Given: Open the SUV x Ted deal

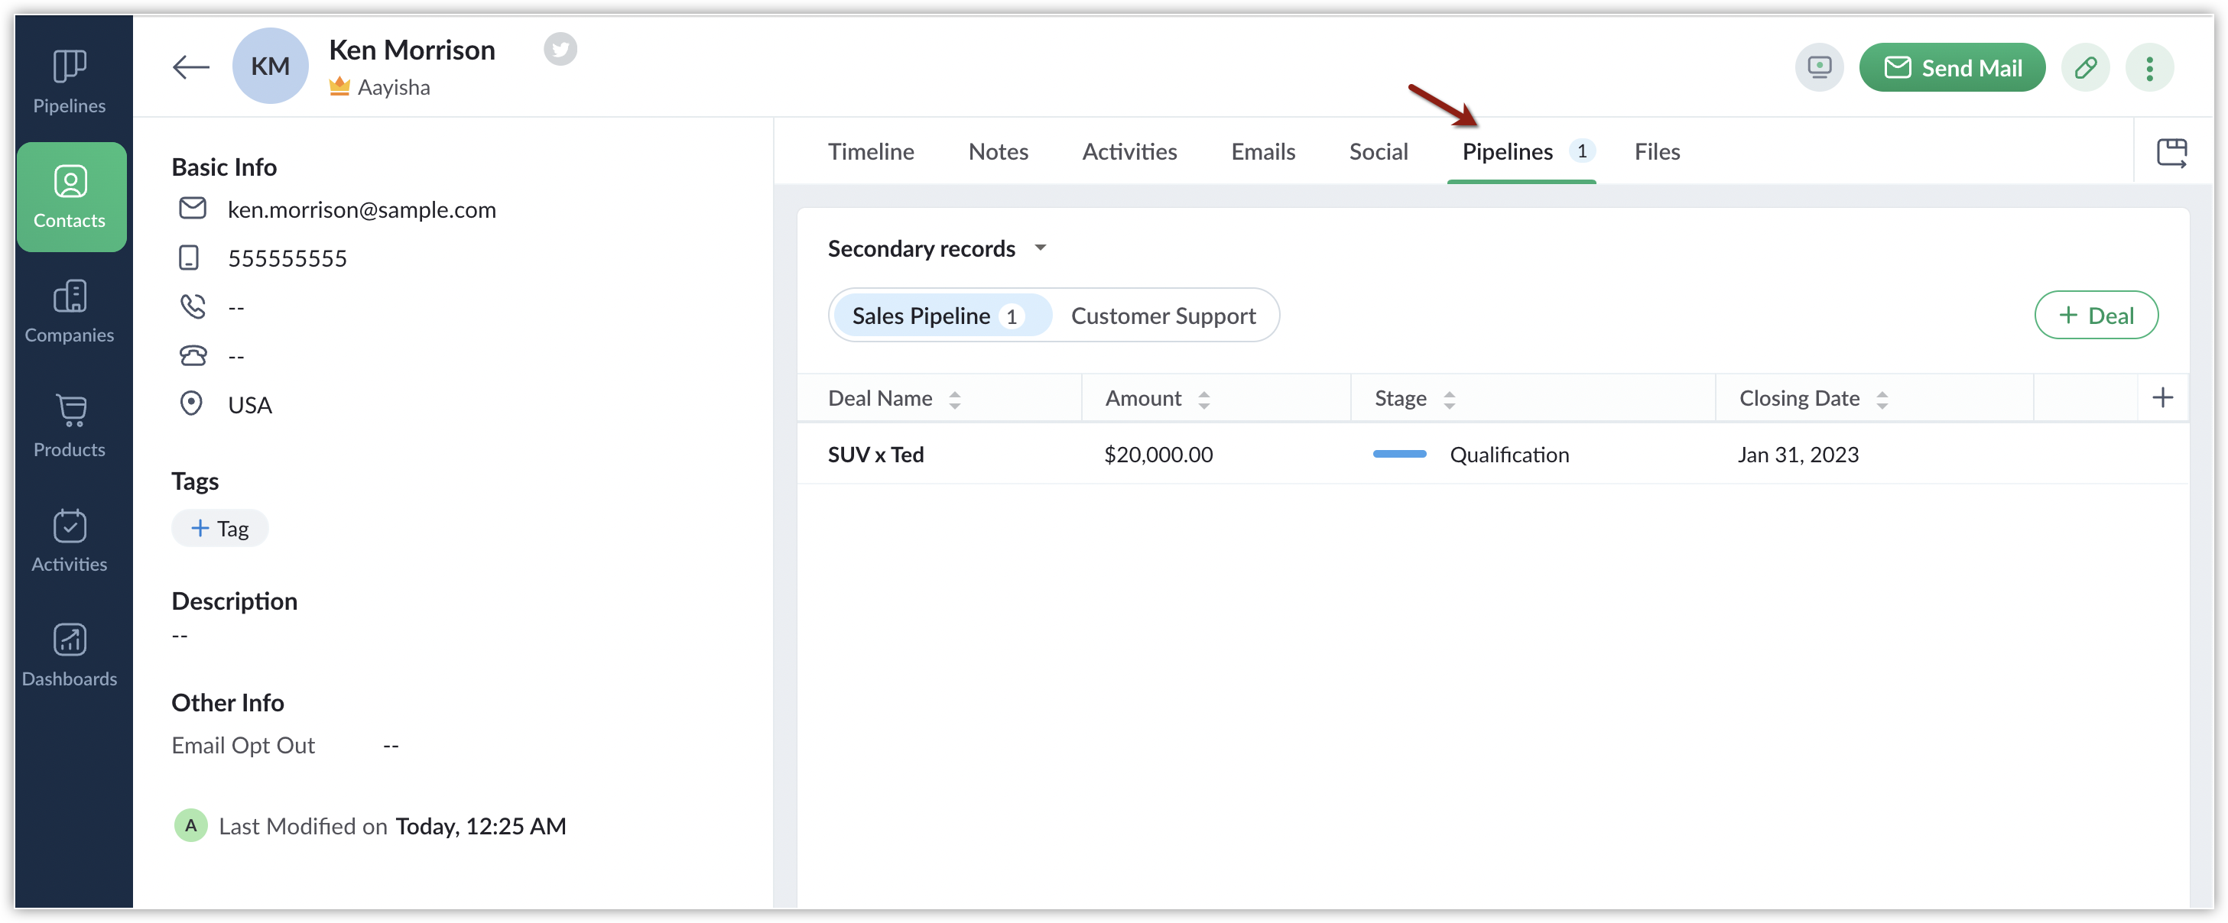Looking at the screenshot, I should 875,455.
